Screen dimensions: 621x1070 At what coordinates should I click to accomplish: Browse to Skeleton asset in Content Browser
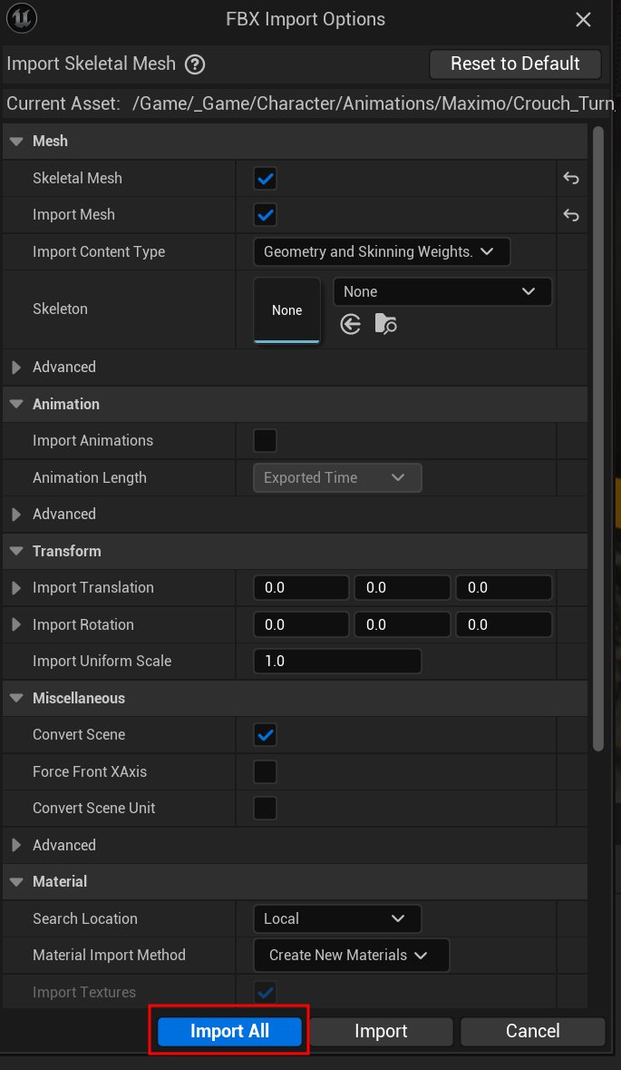386,325
